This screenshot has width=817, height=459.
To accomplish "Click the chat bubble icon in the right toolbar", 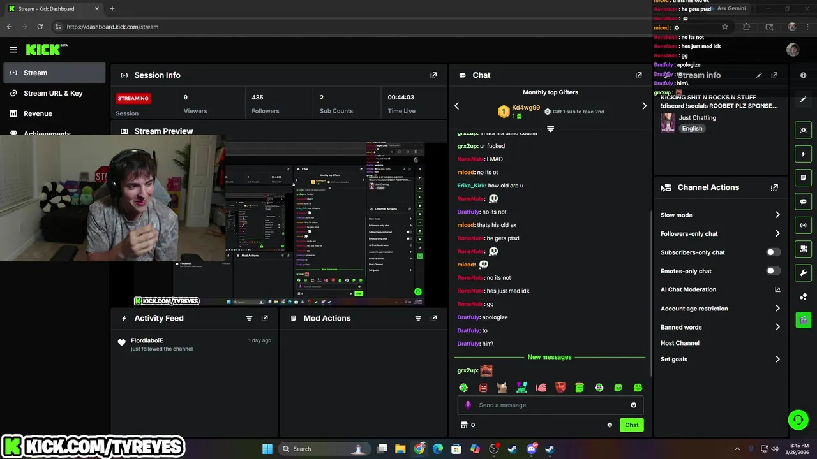I will [x=803, y=201].
